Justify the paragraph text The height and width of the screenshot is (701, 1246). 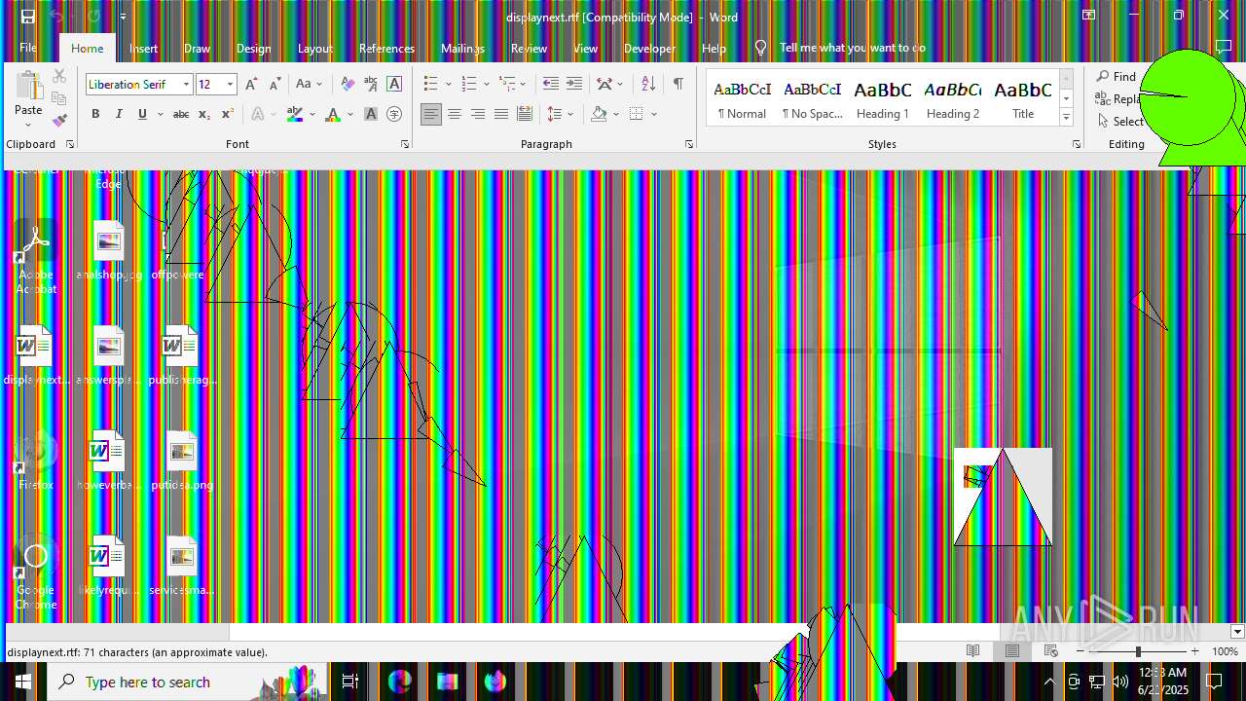[x=501, y=115]
